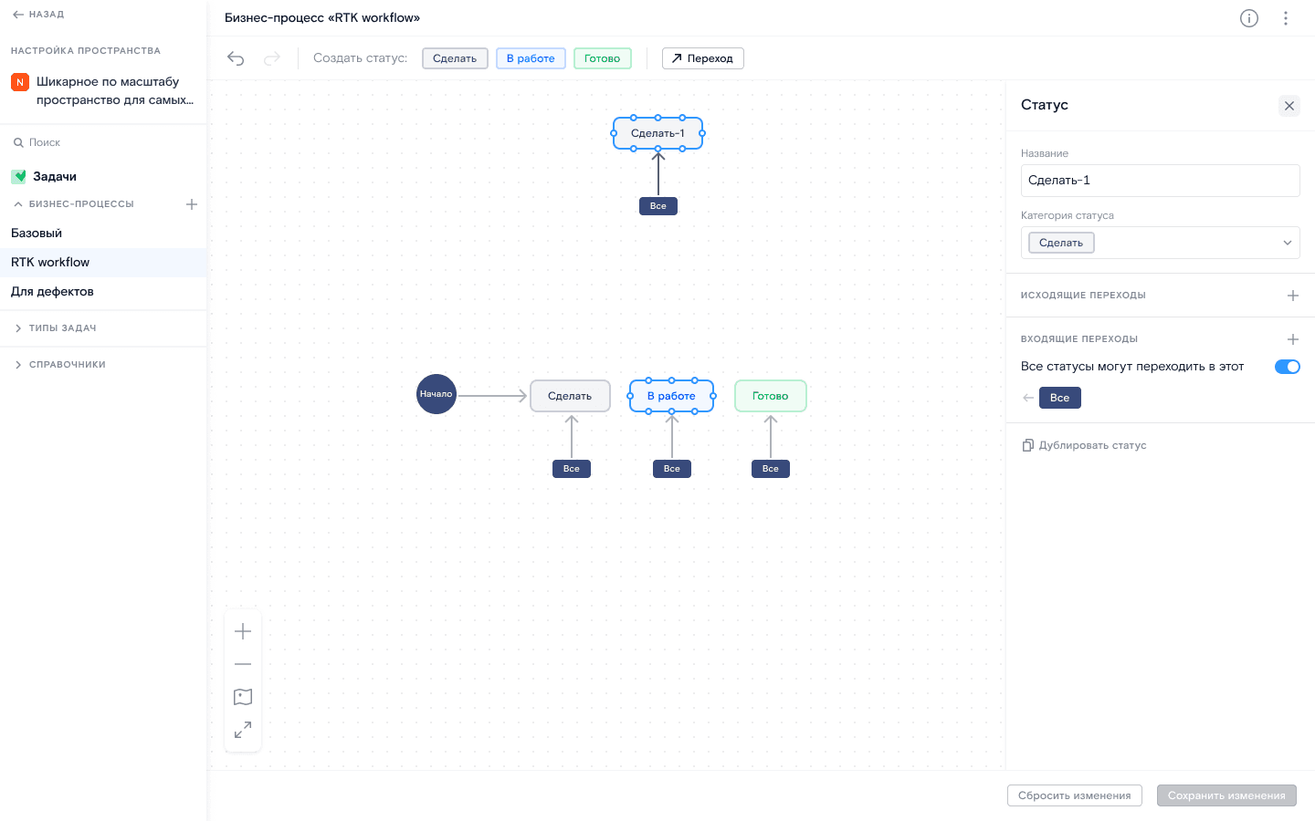The width and height of the screenshot is (1315, 821).
Task: Create a В работе status from toolbar
Action: click(531, 58)
